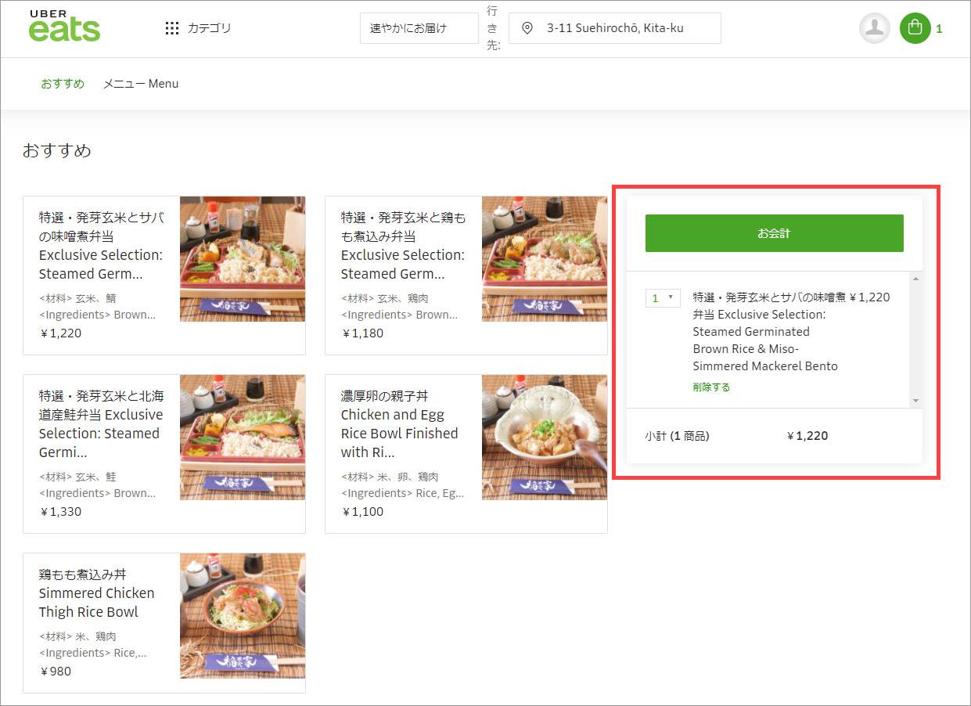Open the user profile avatar icon
The width and height of the screenshot is (971, 706).
click(875, 28)
